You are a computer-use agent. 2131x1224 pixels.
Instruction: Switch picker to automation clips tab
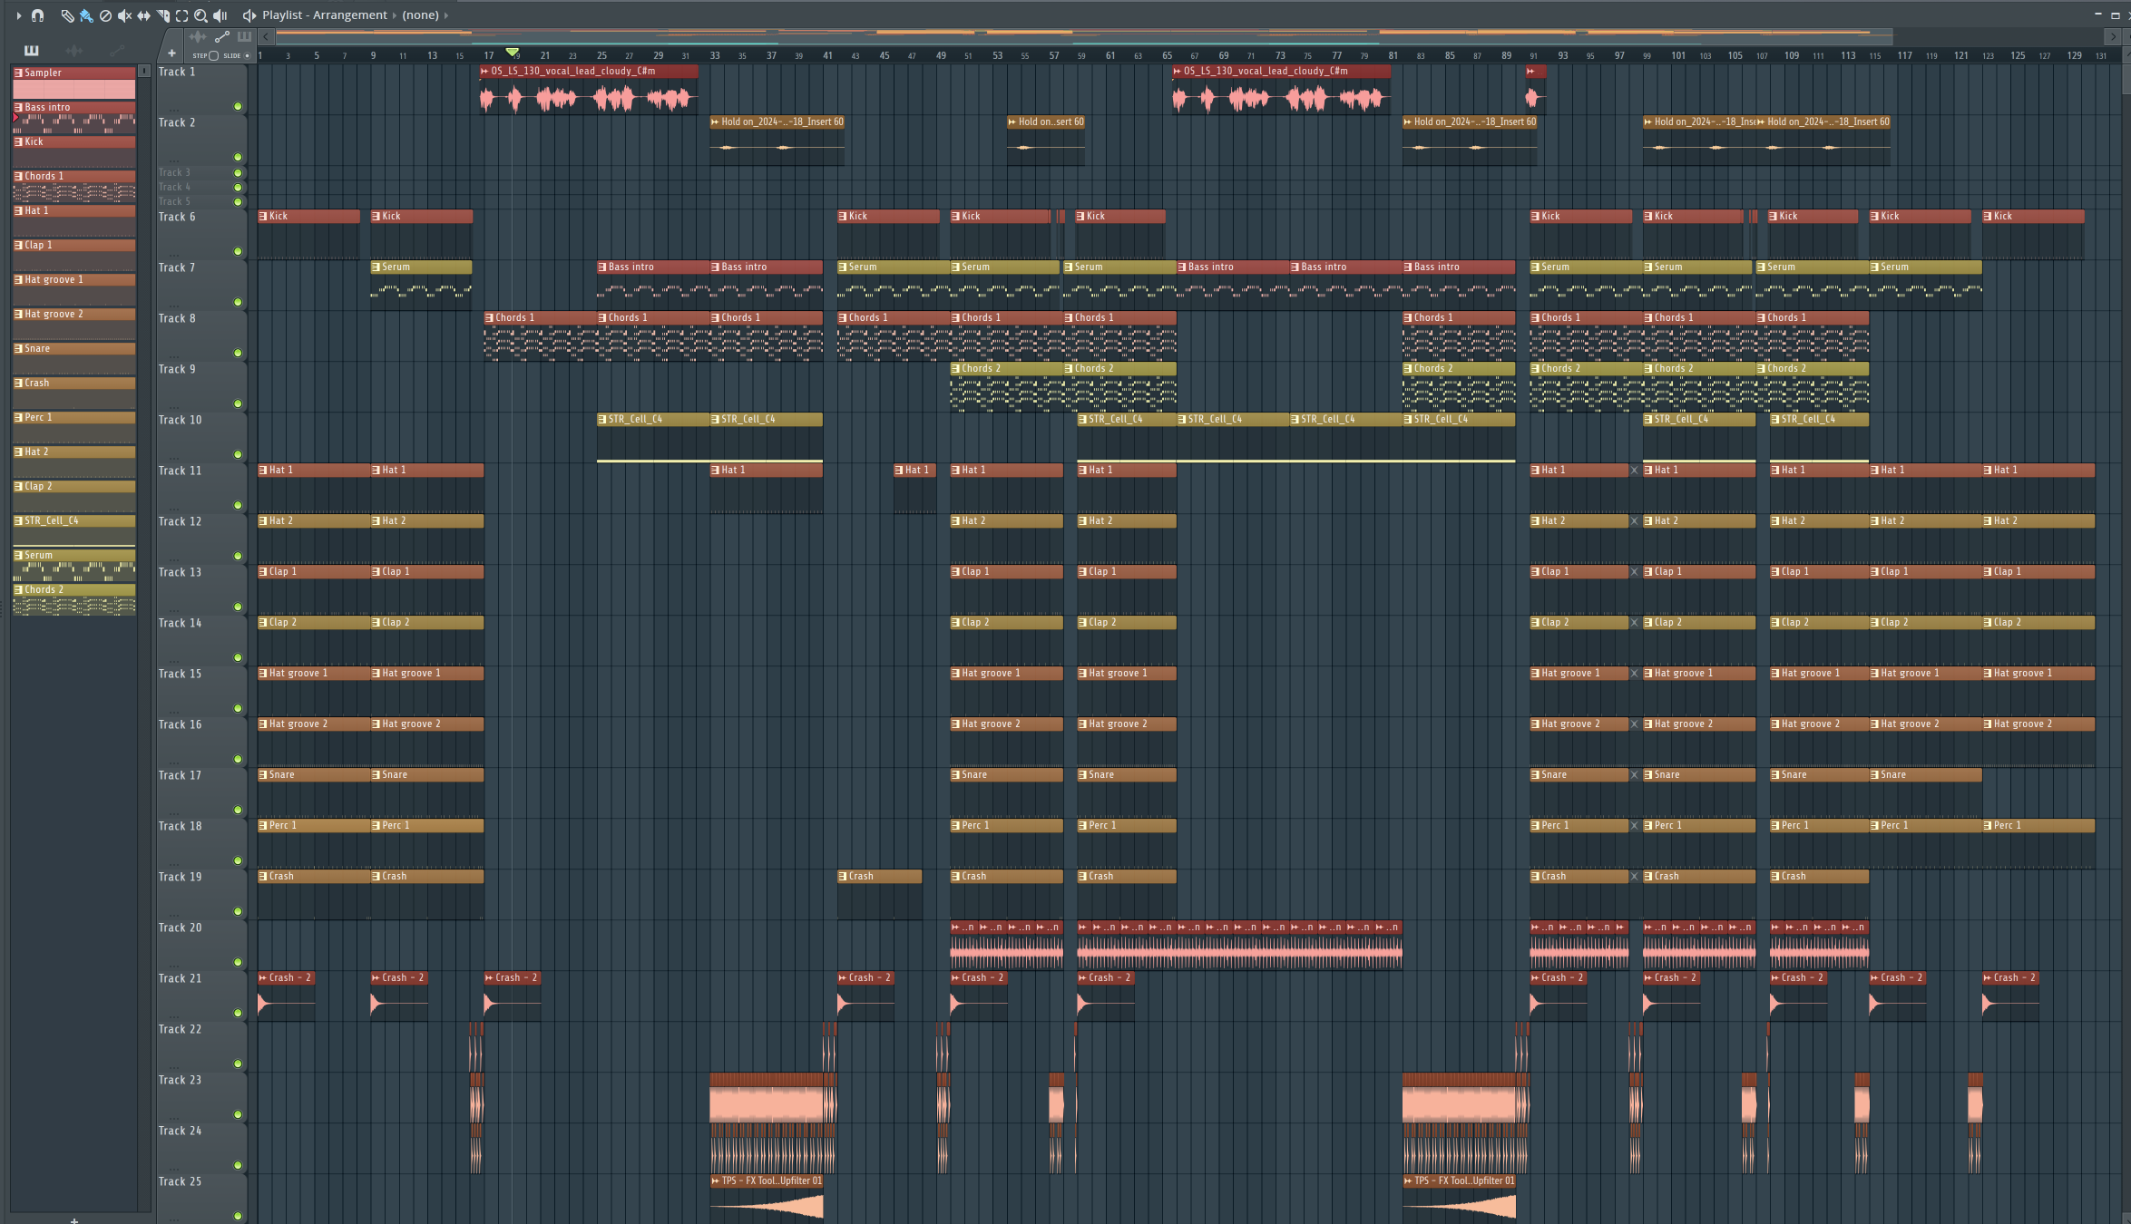tap(116, 51)
